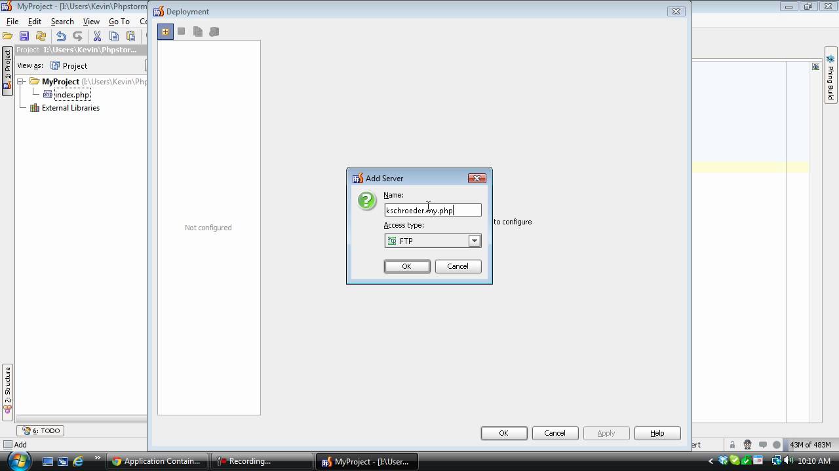Click the tool windows toggle icon at status bar corner
This screenshot has width=839, height=471.
(x=8, y=445)
